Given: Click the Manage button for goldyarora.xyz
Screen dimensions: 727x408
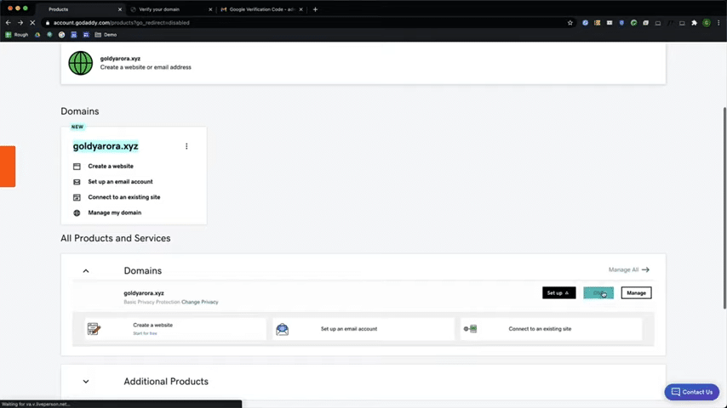Looking at the screenshot, I should click(x=636, y=292).
